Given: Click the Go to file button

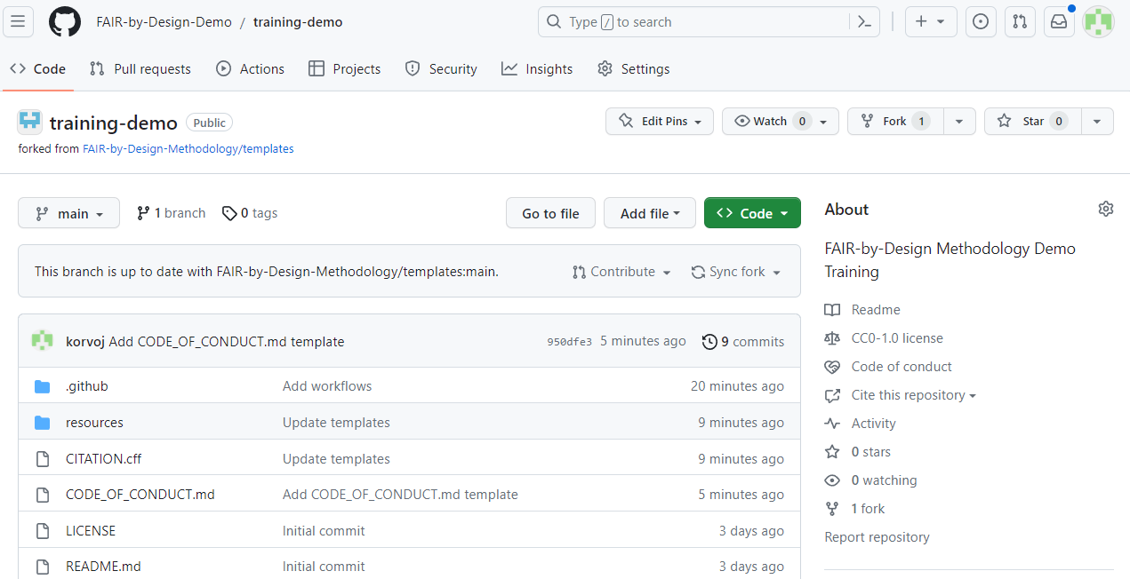Looking at the screenshot, I should point(550,212).
